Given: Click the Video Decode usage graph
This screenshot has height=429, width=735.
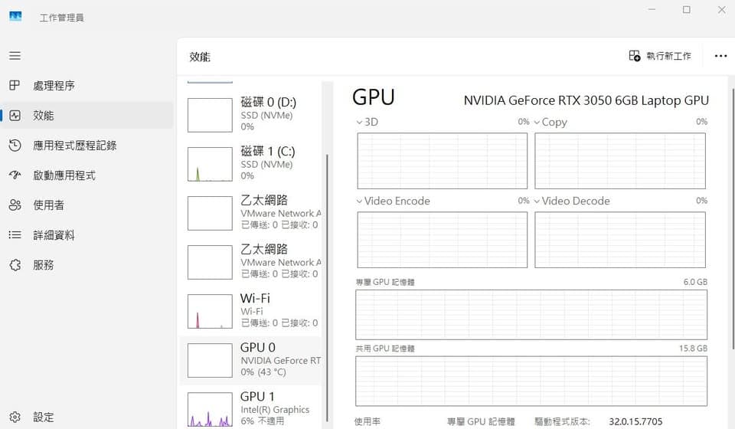Looking at the screenshot, I should [x=620, y=240].
